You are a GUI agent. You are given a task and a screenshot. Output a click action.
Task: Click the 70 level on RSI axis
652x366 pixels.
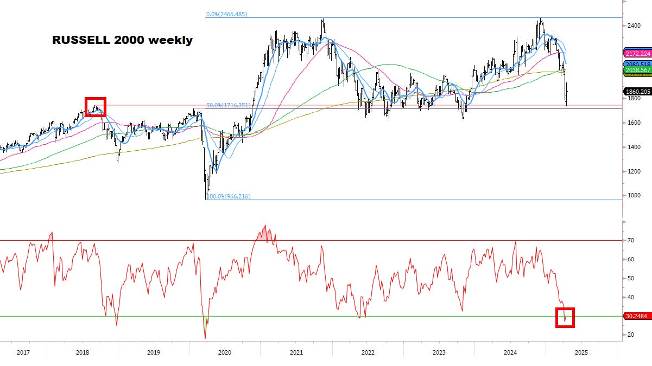click(x=630, y=241)
